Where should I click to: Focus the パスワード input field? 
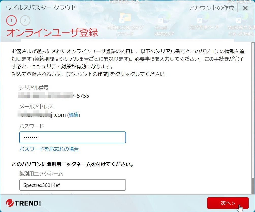tap(73, 137)
